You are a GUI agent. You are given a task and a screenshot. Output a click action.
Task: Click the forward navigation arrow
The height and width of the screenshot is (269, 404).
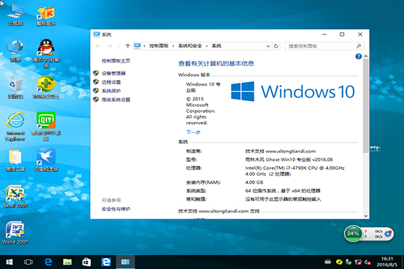110,46
